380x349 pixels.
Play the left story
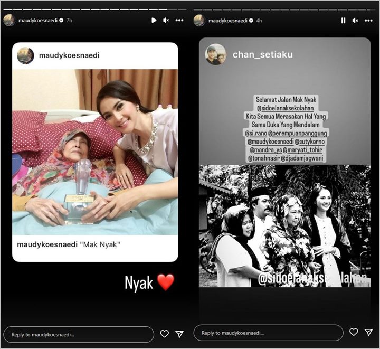[x=154, y=20]
